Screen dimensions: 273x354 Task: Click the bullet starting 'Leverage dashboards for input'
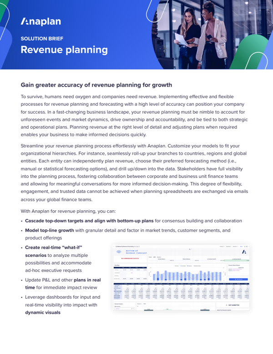tap(63, 305)
